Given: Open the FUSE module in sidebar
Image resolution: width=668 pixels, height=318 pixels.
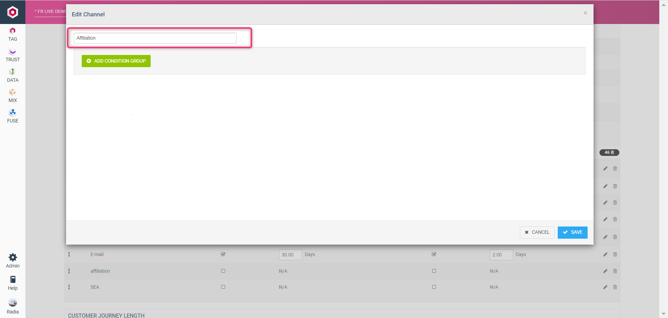Looking at the screenshot, I should [13, 116].
